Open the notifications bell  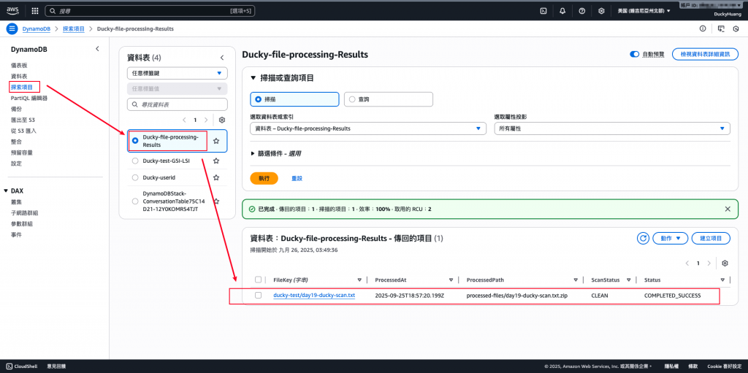pos(563,10)
